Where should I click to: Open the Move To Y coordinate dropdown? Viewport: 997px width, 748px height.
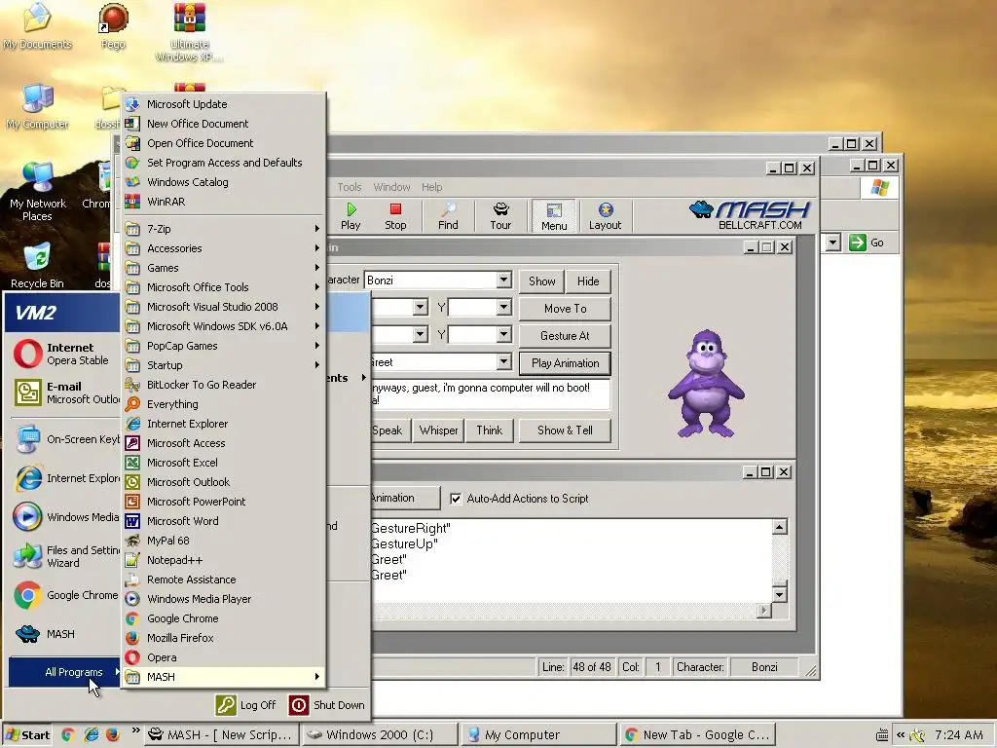point(503,308)
